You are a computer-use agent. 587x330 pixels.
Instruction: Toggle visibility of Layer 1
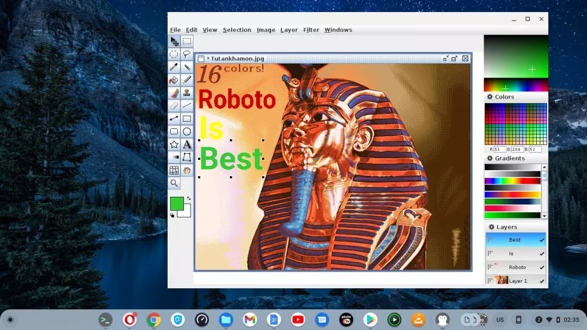click(542, 281)
